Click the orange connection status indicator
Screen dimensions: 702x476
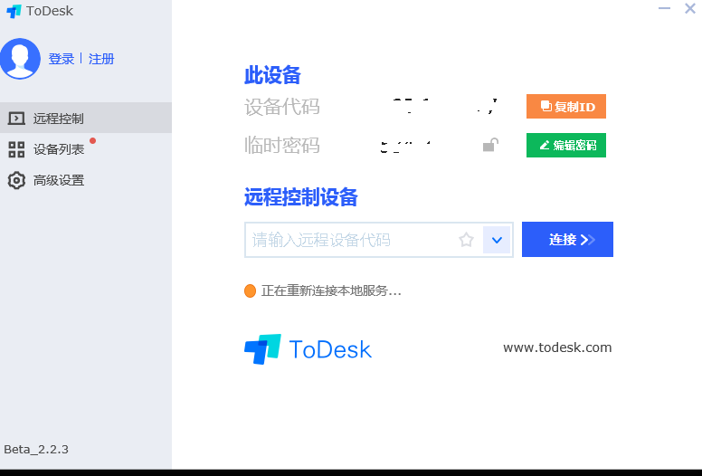point(250,291)
